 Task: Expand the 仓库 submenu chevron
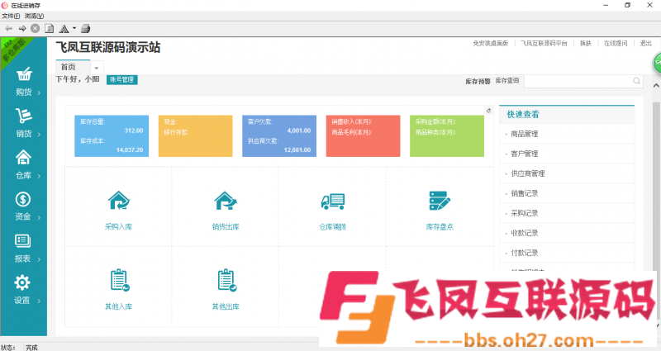(x=39, y=176)
